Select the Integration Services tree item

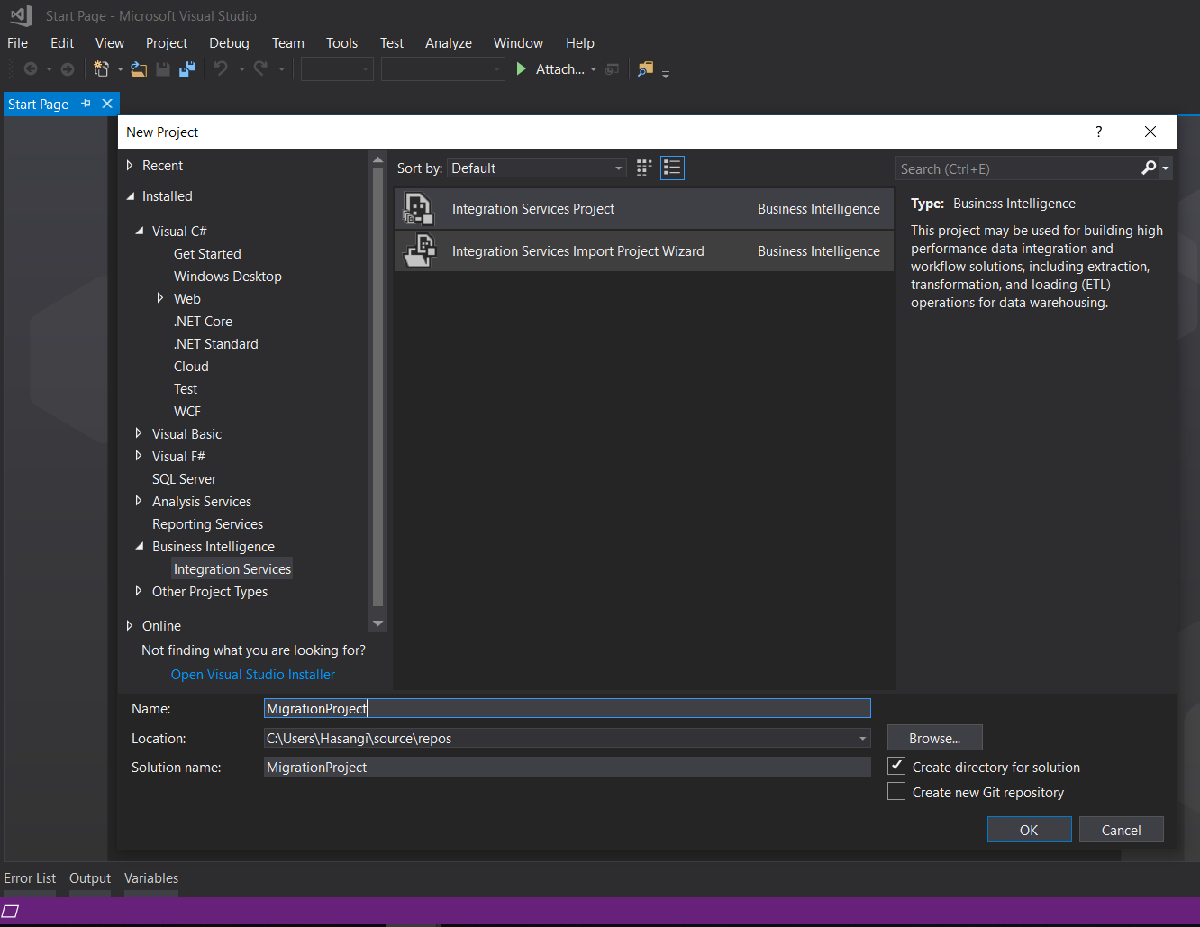pyautogui.click(x=232, y=569)
